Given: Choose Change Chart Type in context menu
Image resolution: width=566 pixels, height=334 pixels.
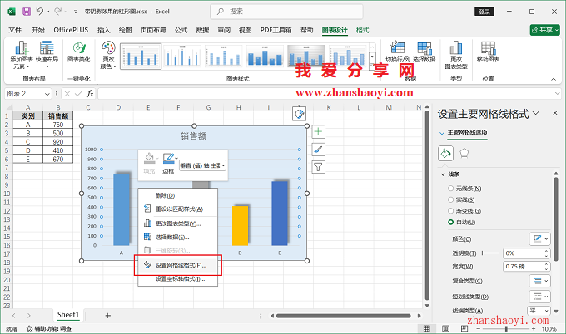Looking at the screenshot, I should [177, 223].
